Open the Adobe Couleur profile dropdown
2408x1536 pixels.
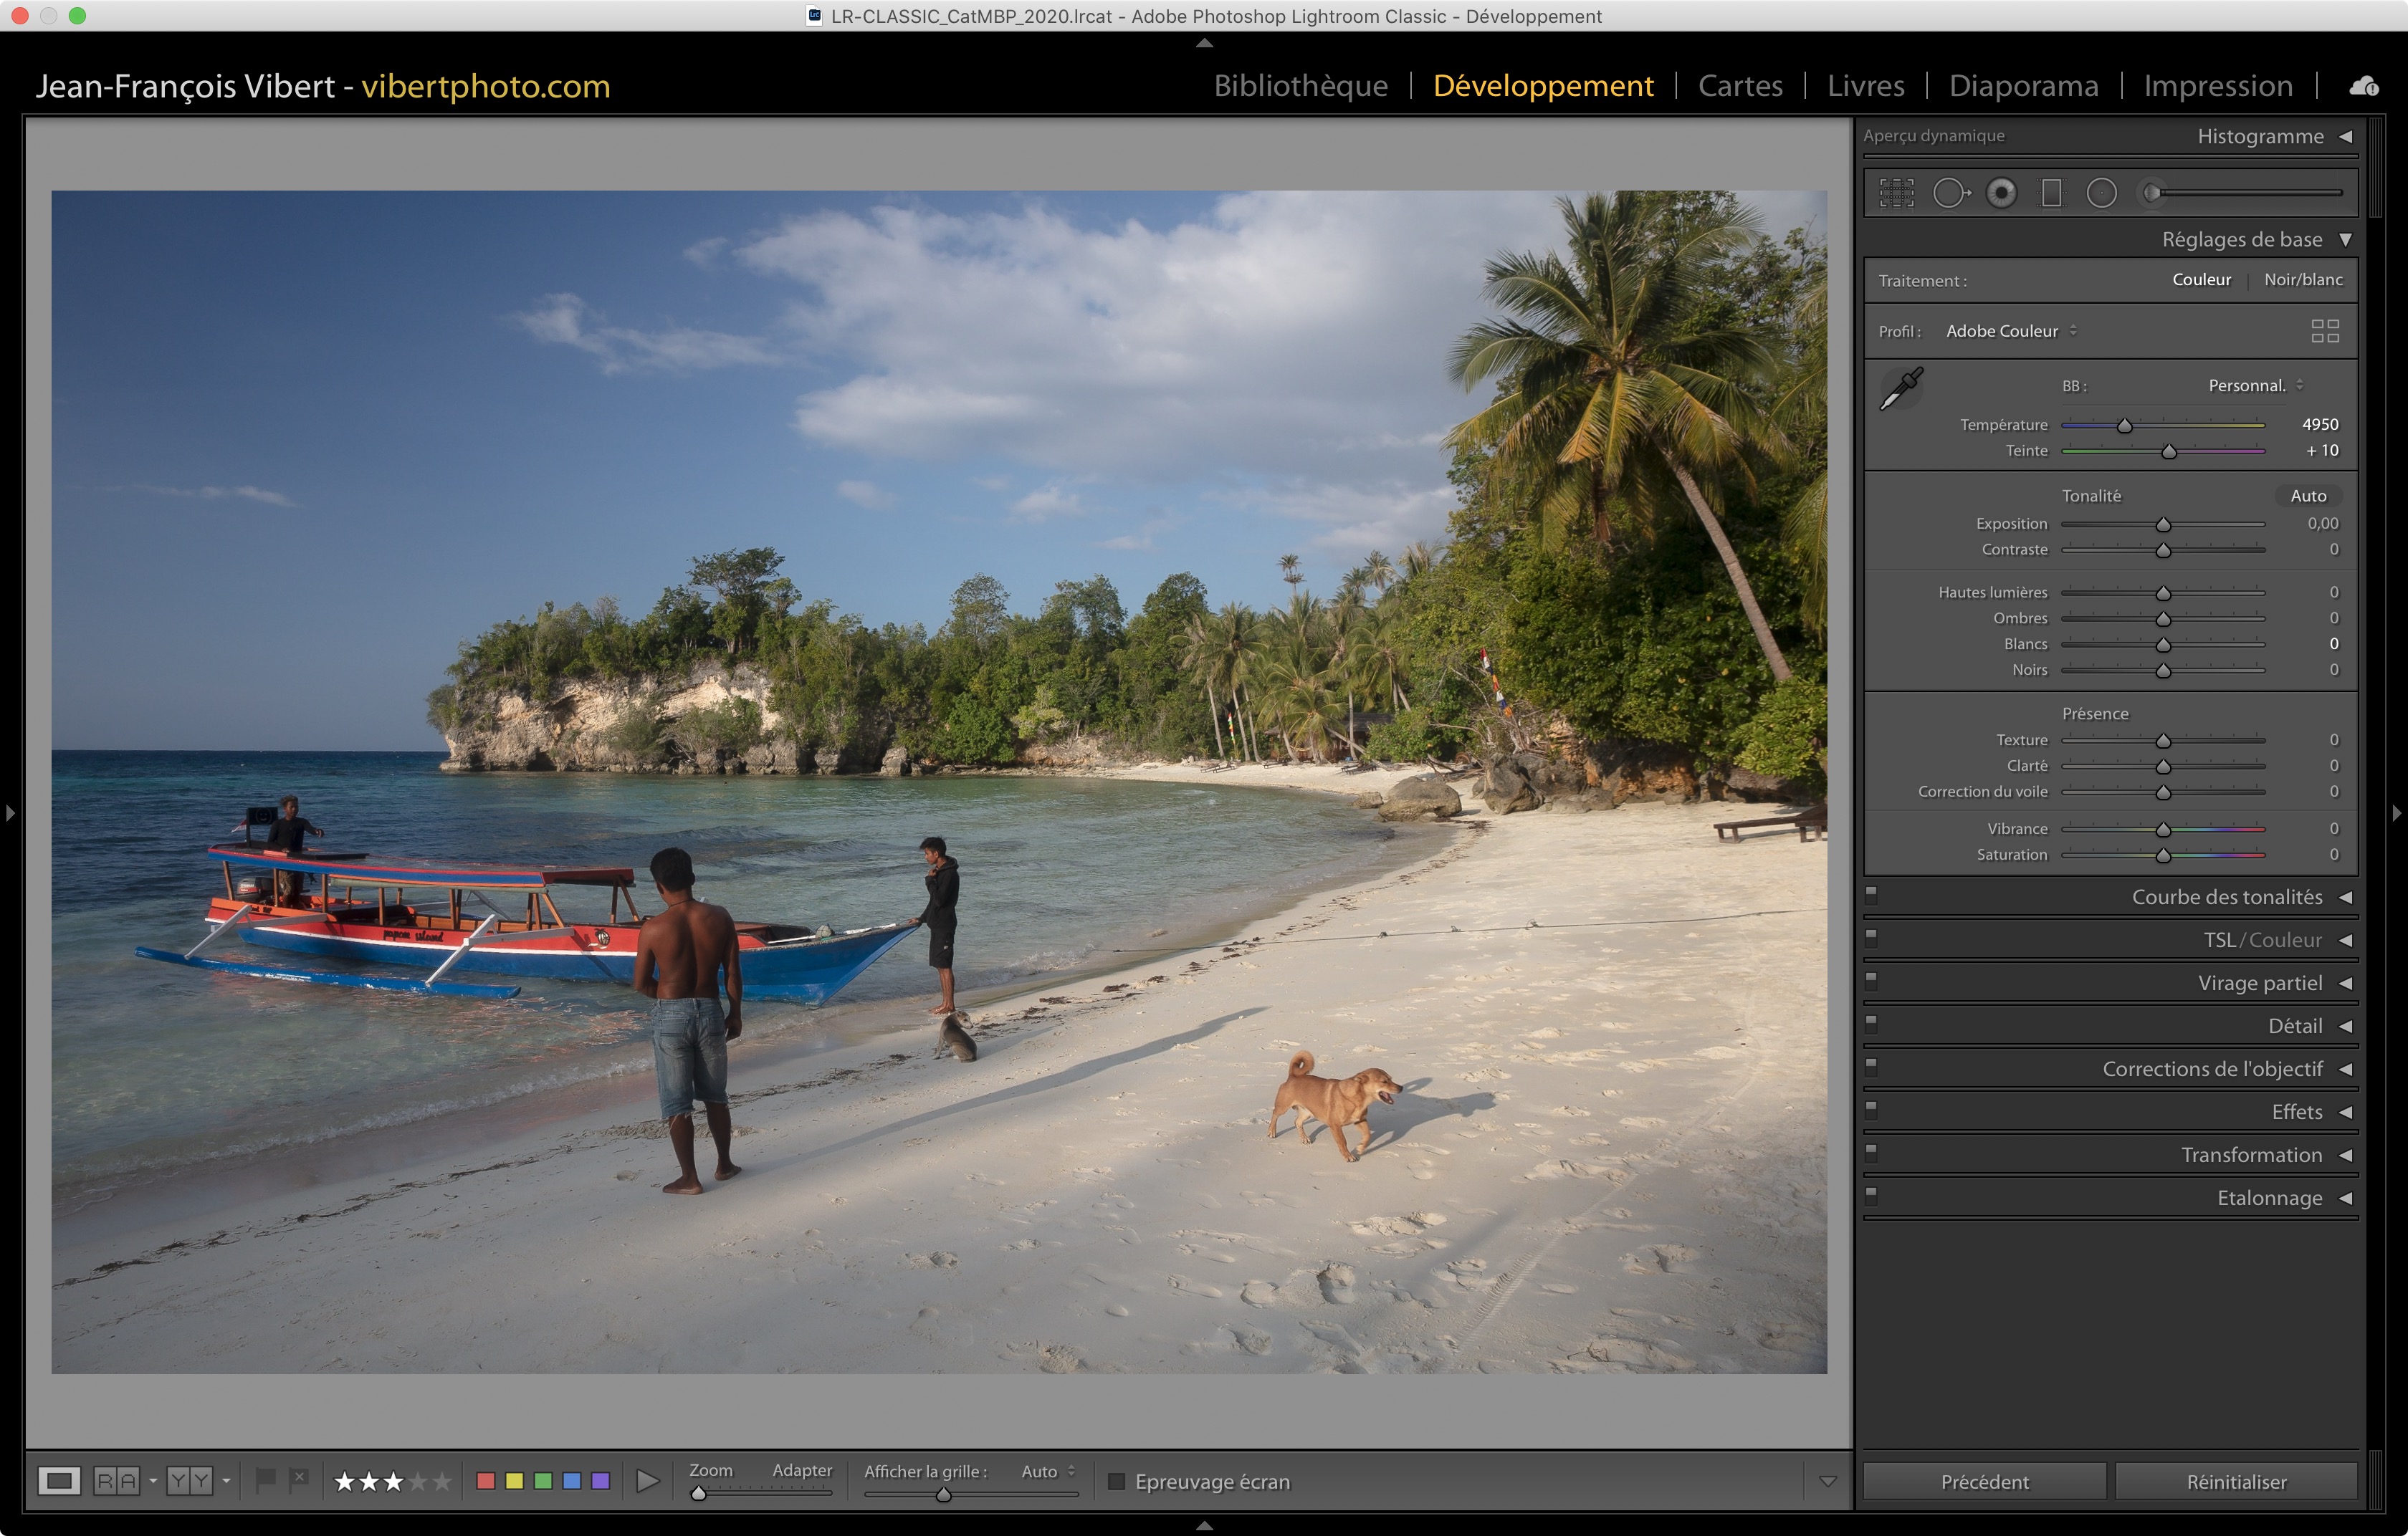tap(2010, 331)
